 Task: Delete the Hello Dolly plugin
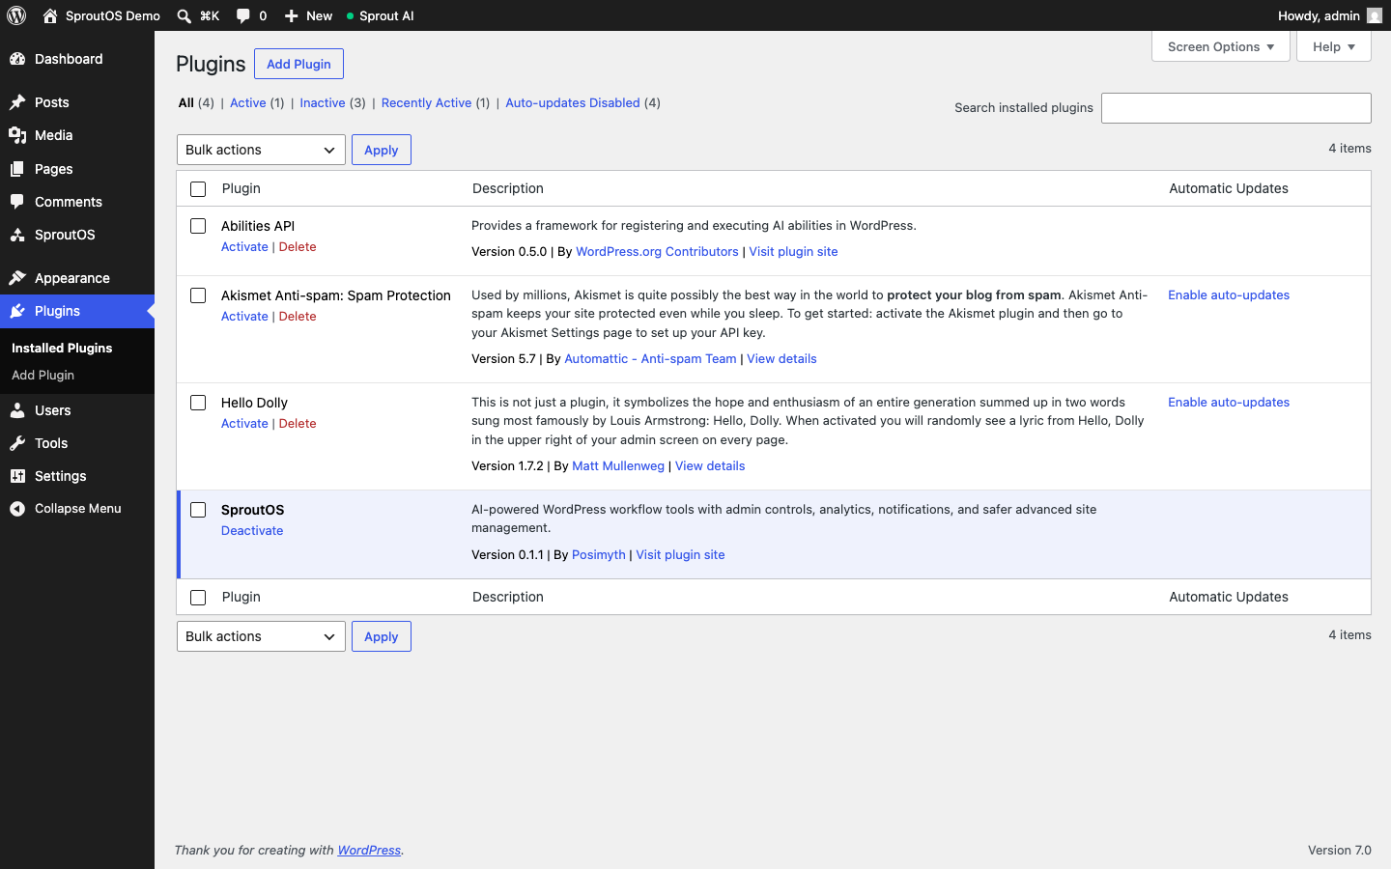(298, 424)
